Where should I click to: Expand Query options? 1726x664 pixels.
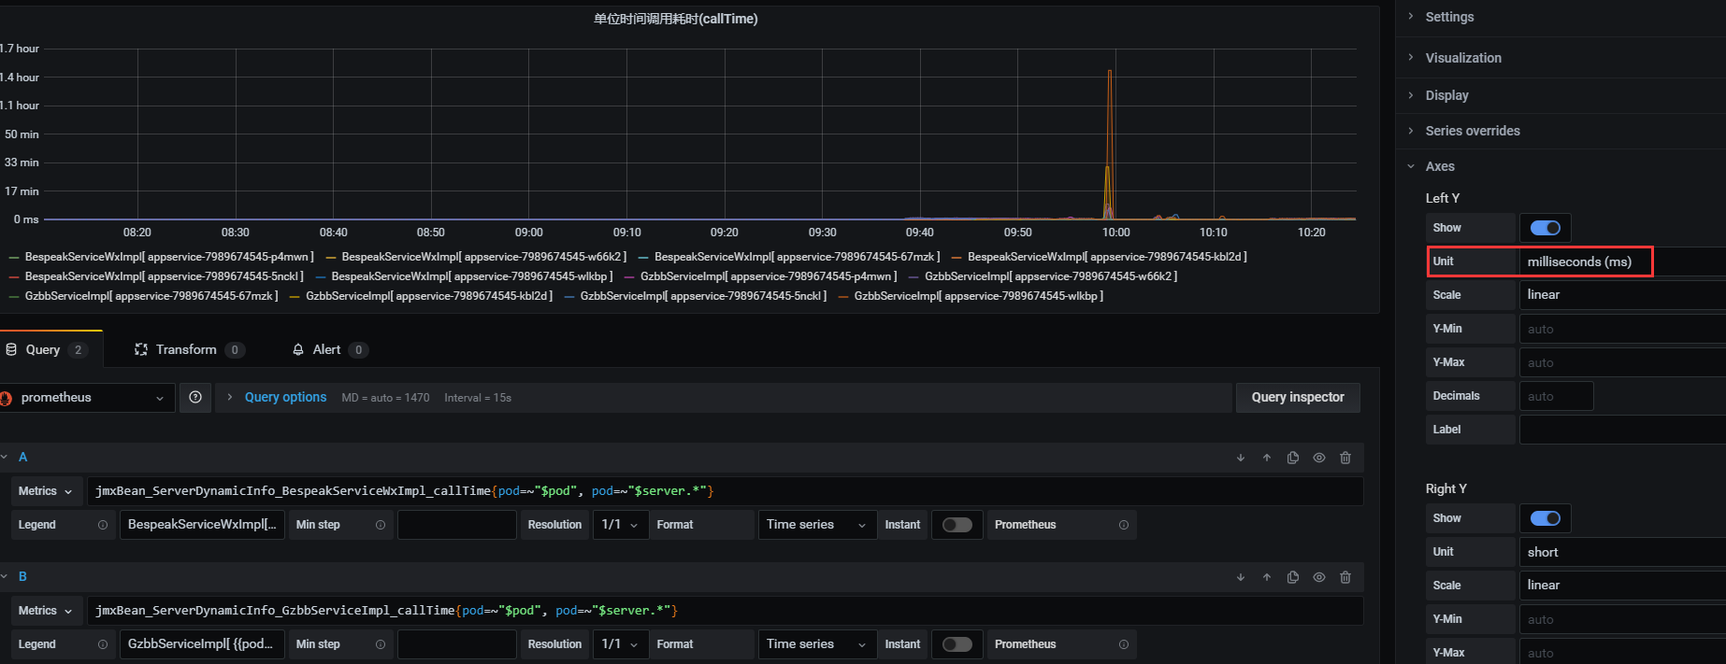[285, 398]
